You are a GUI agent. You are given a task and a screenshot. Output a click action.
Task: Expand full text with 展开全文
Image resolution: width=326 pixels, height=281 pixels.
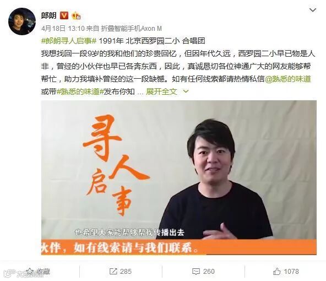click(x=161, y=91)
